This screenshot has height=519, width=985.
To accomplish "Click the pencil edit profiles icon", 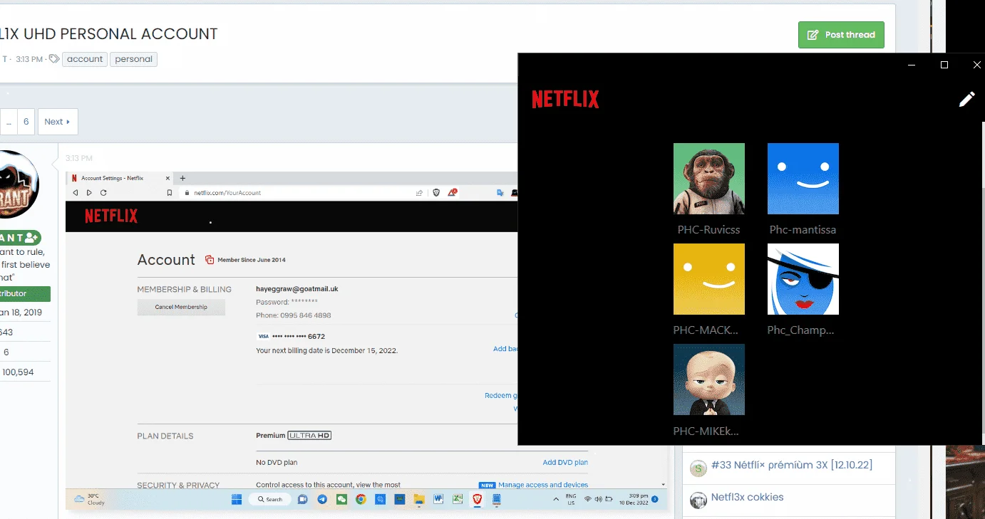I will click(x=966, y=99).
